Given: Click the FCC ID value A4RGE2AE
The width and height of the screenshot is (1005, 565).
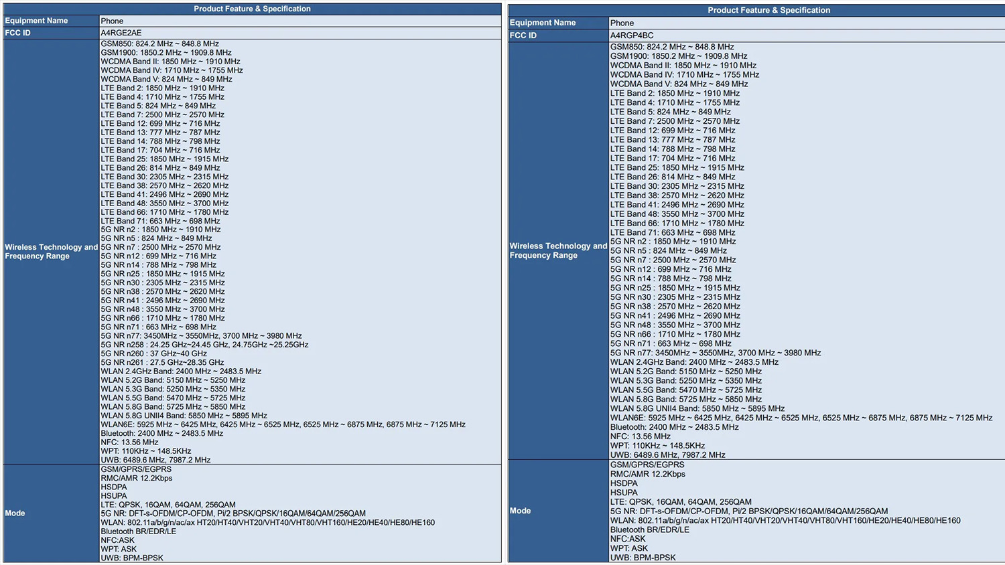Looking at the screenshot, I should coord(121,33).
